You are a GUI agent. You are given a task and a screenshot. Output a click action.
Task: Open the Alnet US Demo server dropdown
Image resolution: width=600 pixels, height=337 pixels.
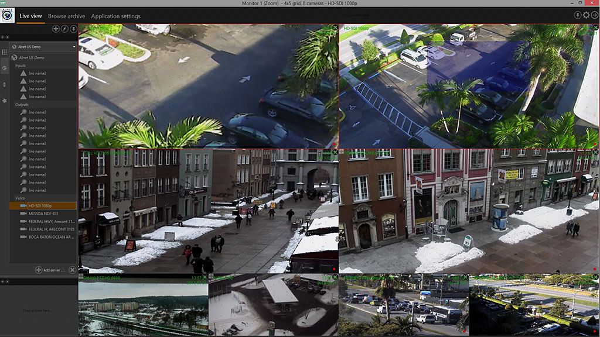click(x=43, y=47)
